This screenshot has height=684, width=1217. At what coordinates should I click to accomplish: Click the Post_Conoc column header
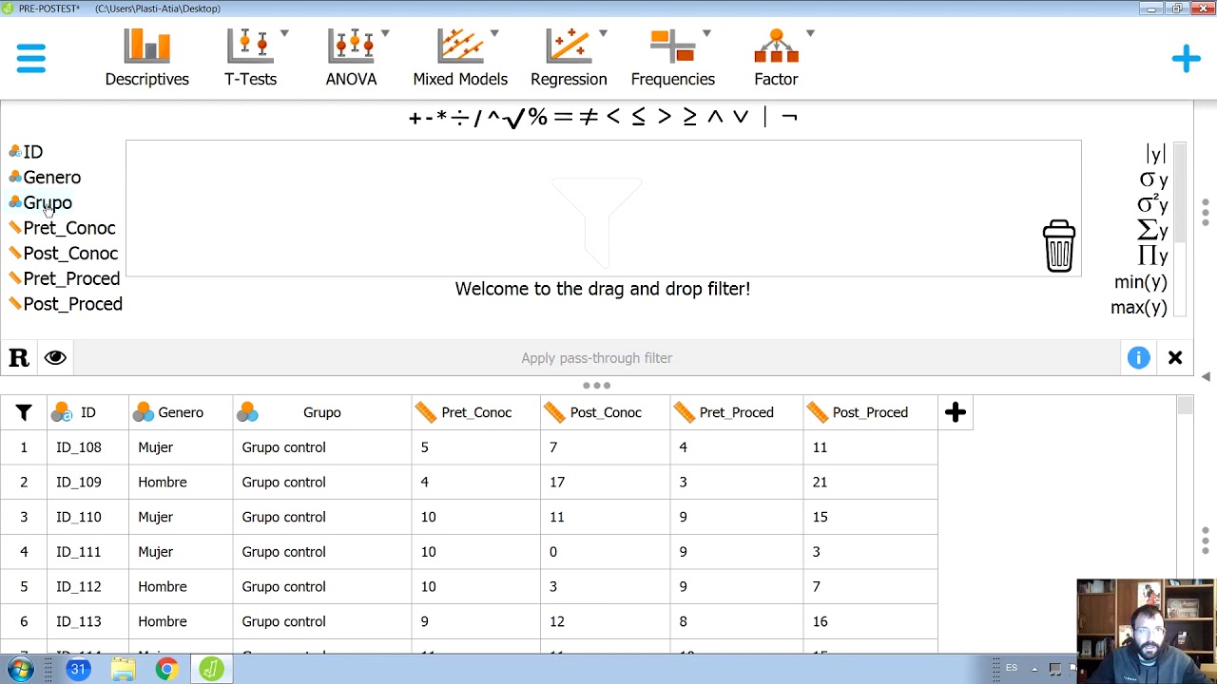(605, 412)
